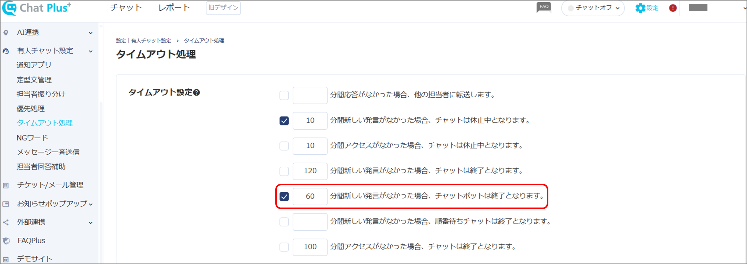The height and width of the screenshot is (264, 747).
Task: Uncheck 10-minute no-message pause checkbox
Action: pos(284,121)
